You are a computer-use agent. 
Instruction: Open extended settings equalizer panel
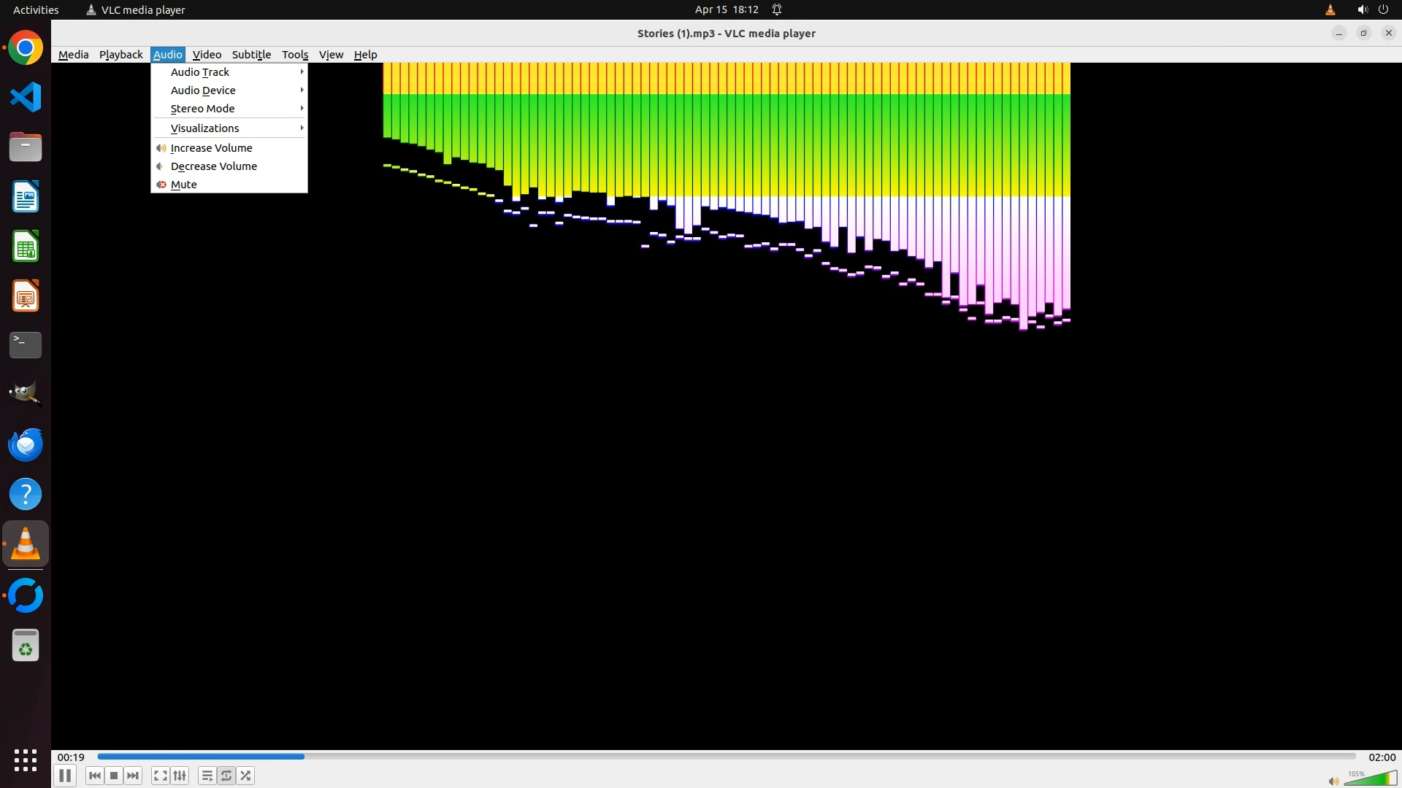[x=180, y=776]
